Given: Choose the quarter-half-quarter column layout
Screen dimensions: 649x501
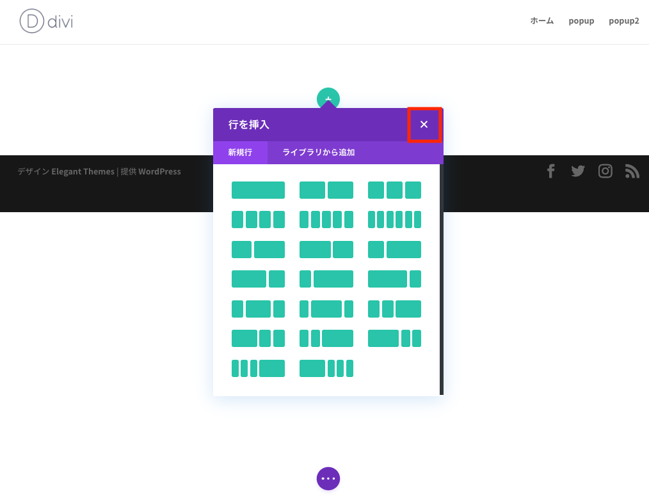Looking at the screenshot, I should pyautogui.click(x=258, y=309).
